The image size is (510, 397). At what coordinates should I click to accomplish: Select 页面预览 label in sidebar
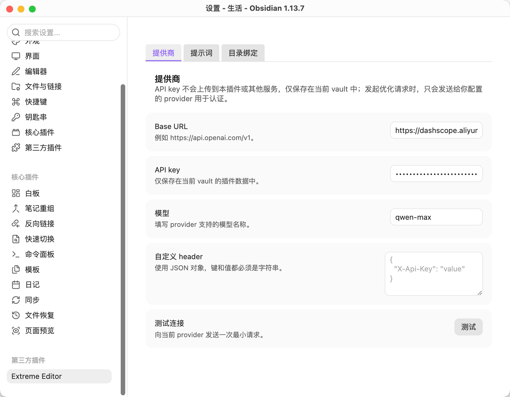[40, 331]
